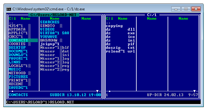
Task: Select the DOCUME~1 folder
Action: point(18,51)
